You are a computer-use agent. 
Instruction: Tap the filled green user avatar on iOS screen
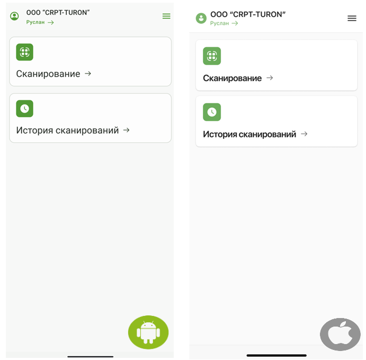[x=201, y=18]
